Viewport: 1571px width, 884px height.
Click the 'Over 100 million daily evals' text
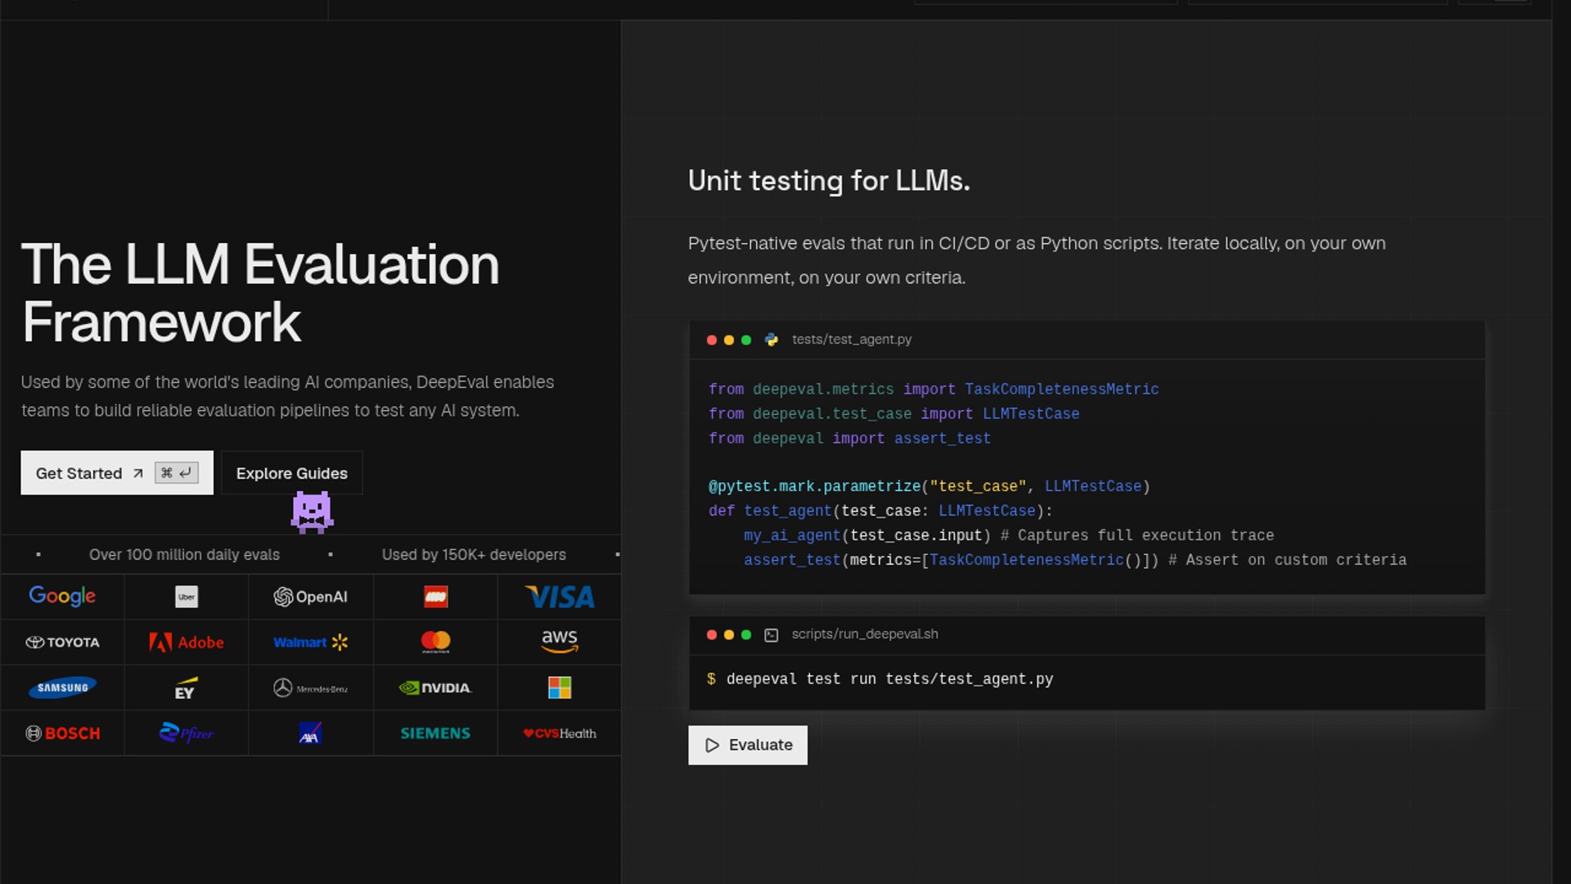tap(184, 555)
